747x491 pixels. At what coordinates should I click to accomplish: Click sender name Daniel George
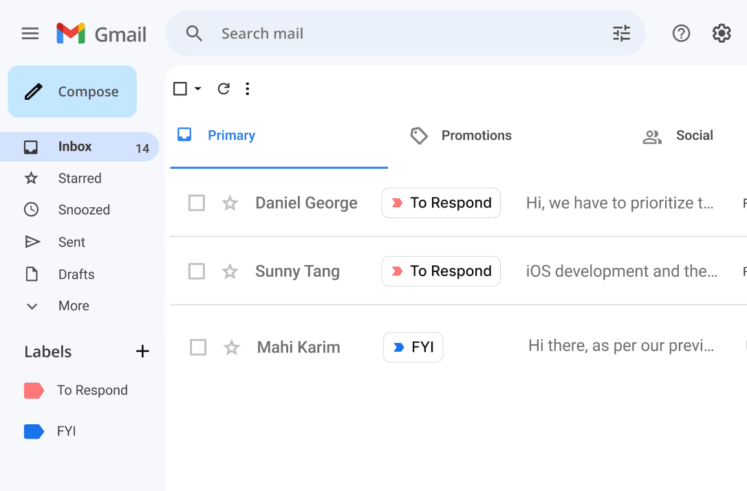coord(306,202)
